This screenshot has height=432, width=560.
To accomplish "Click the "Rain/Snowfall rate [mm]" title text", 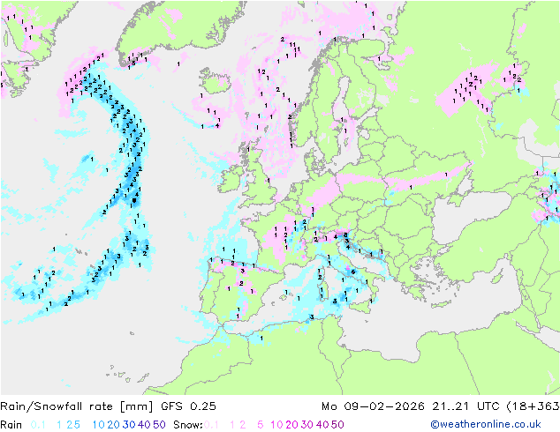I will coord(77,406).
